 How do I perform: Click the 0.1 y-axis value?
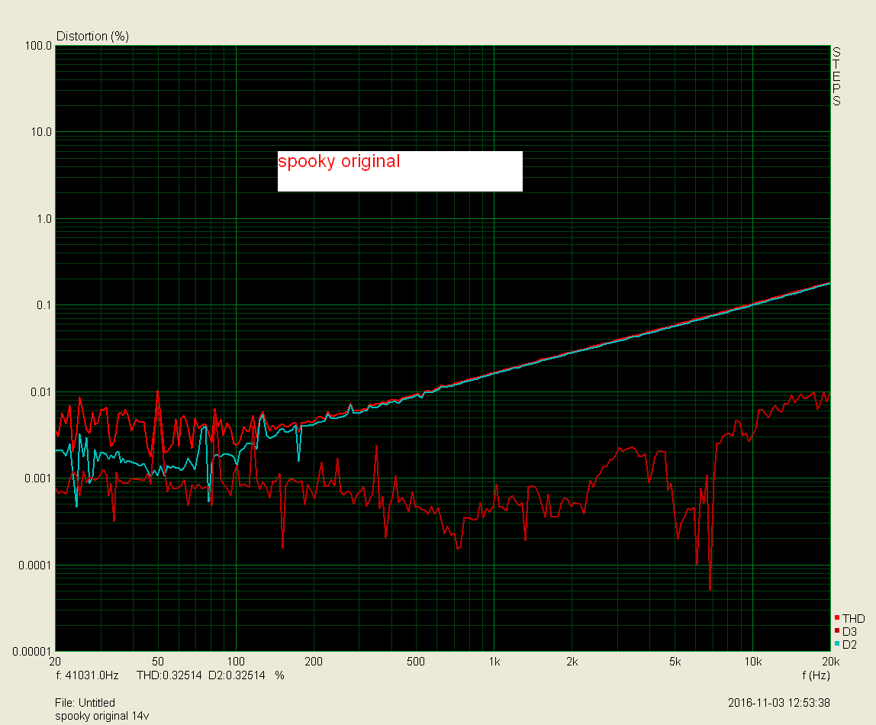click(44, 305)
